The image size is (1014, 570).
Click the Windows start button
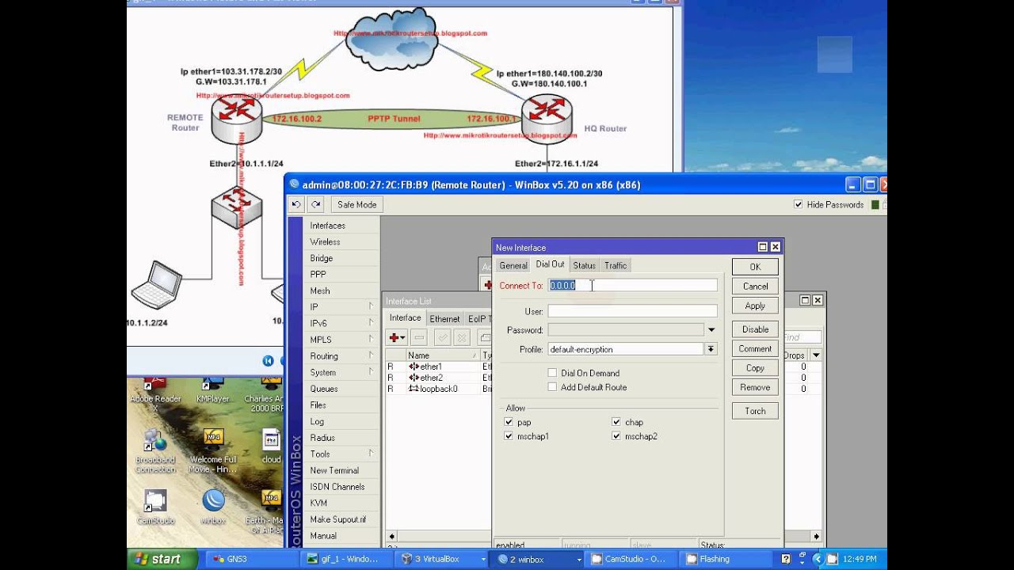tap(162, 559)
